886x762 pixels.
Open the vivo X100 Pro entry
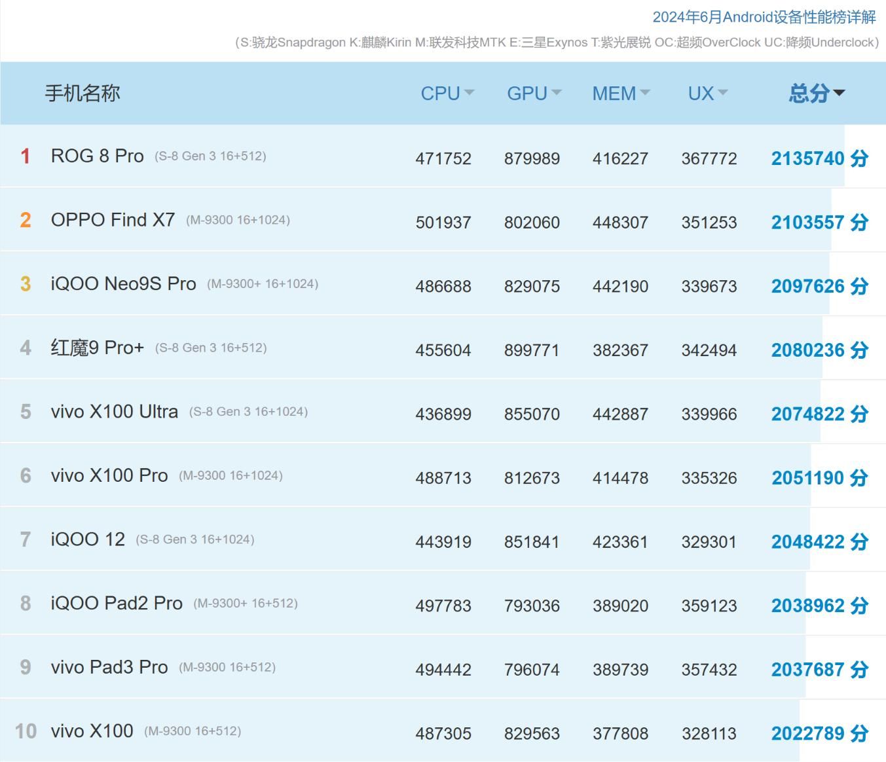click(109, 476)
